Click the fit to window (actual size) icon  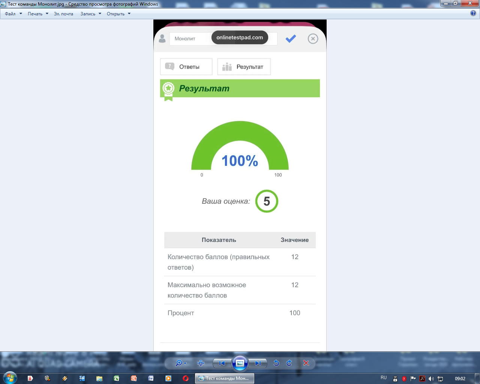pyautogui.click(x=201, y=363)
